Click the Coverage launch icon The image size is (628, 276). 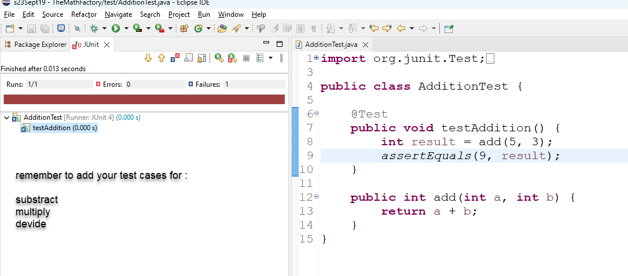(138, 28)
